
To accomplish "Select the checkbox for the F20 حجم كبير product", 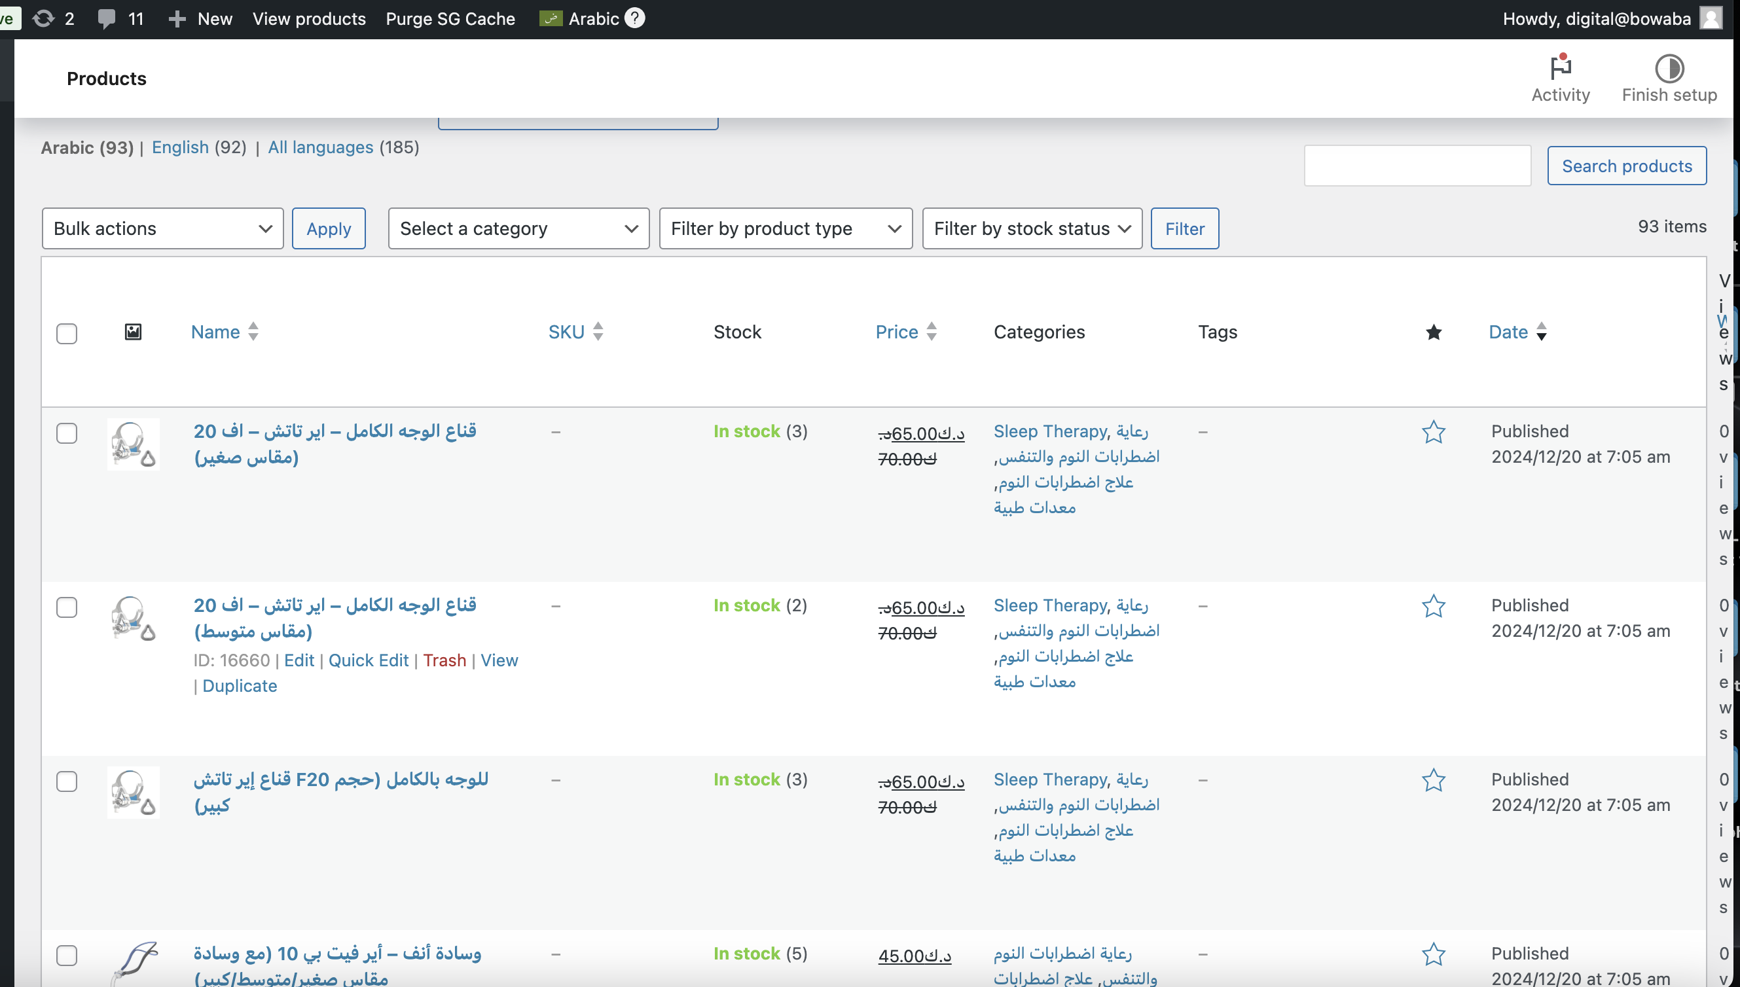I will [66, 781].
